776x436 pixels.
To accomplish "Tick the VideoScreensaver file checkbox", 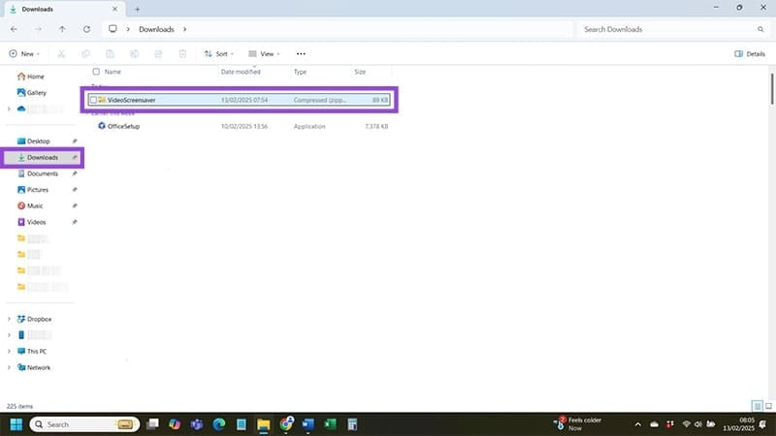I will click(93, 100).
